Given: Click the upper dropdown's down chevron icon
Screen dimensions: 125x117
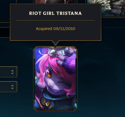Looking at the screenshot, I should 12,73.
